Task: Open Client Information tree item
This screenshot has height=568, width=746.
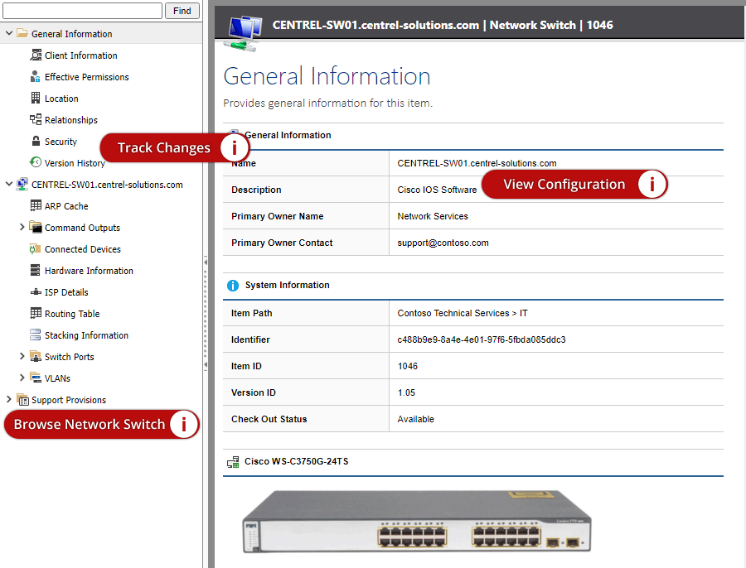Action: pyautogui.click(x=81, y=55)
